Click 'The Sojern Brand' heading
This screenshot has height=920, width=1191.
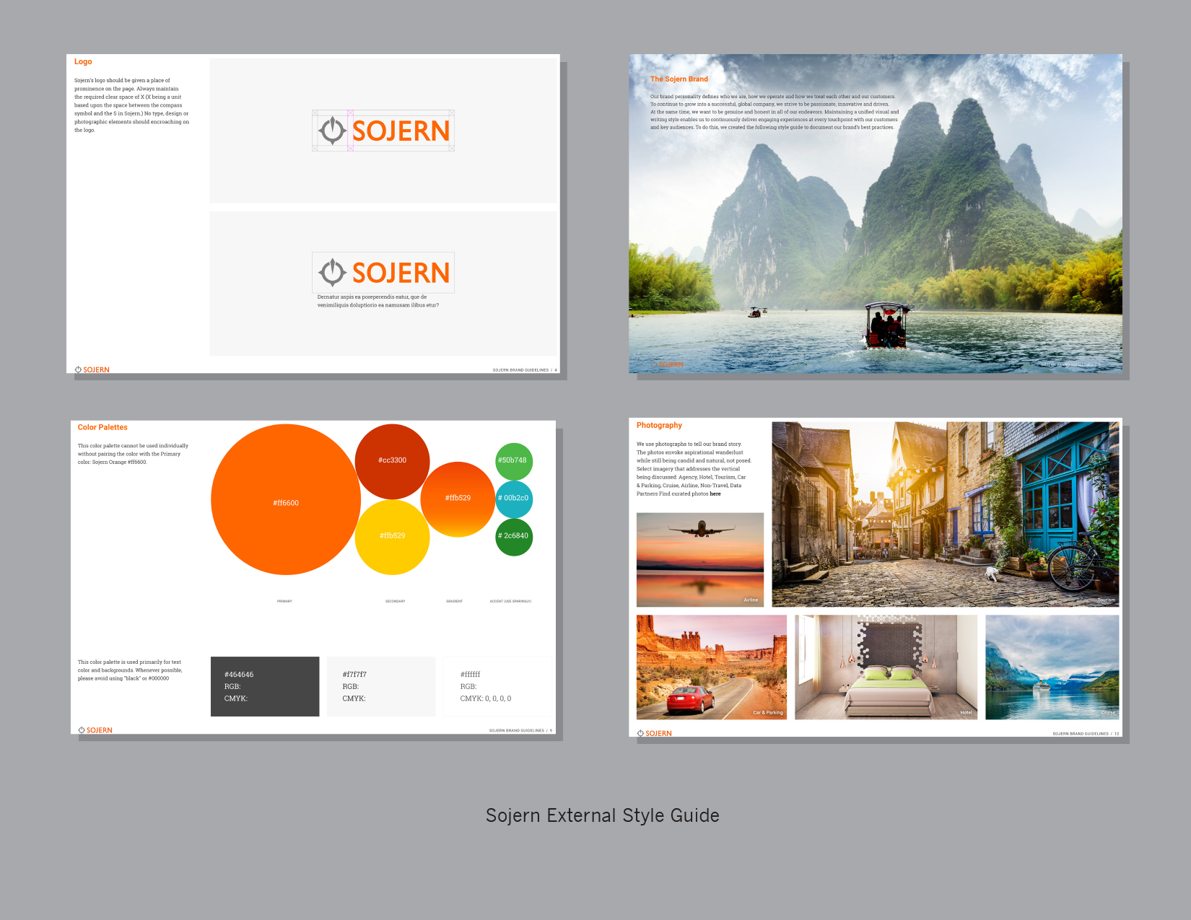(x=679, y=79)
